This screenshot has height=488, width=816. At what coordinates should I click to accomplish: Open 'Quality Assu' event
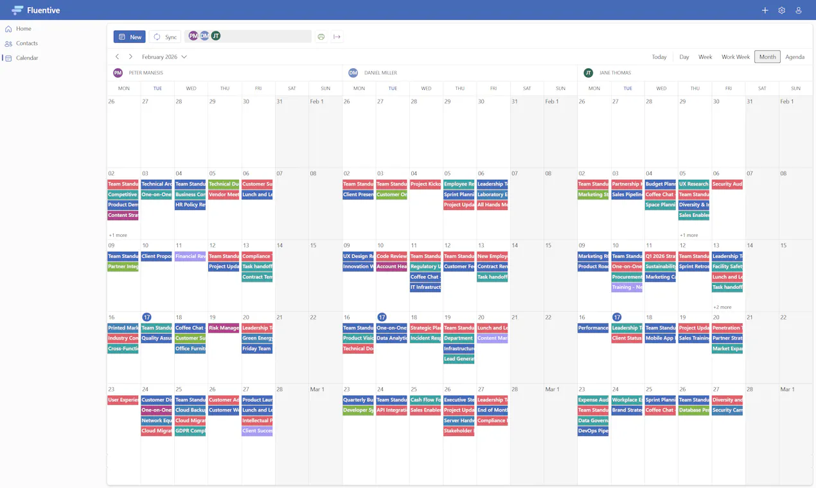click(157, 338)
